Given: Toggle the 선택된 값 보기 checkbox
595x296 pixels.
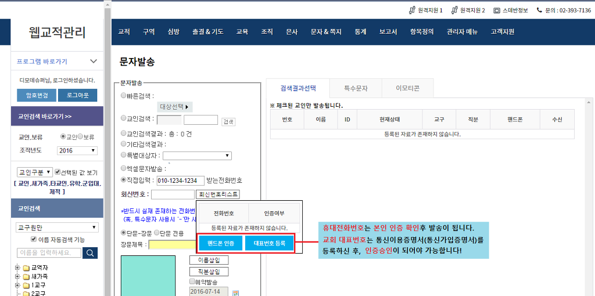Looking at the screenshot, I should point(58,172).
